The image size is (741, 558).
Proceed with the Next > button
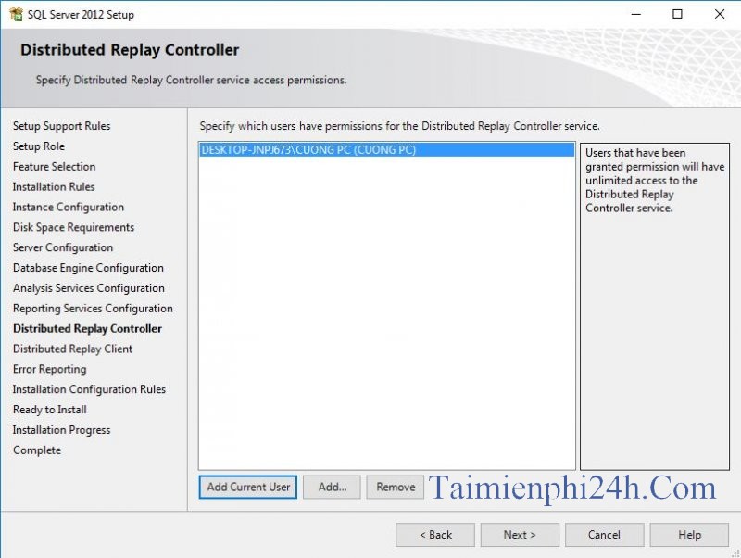[520, 535]
